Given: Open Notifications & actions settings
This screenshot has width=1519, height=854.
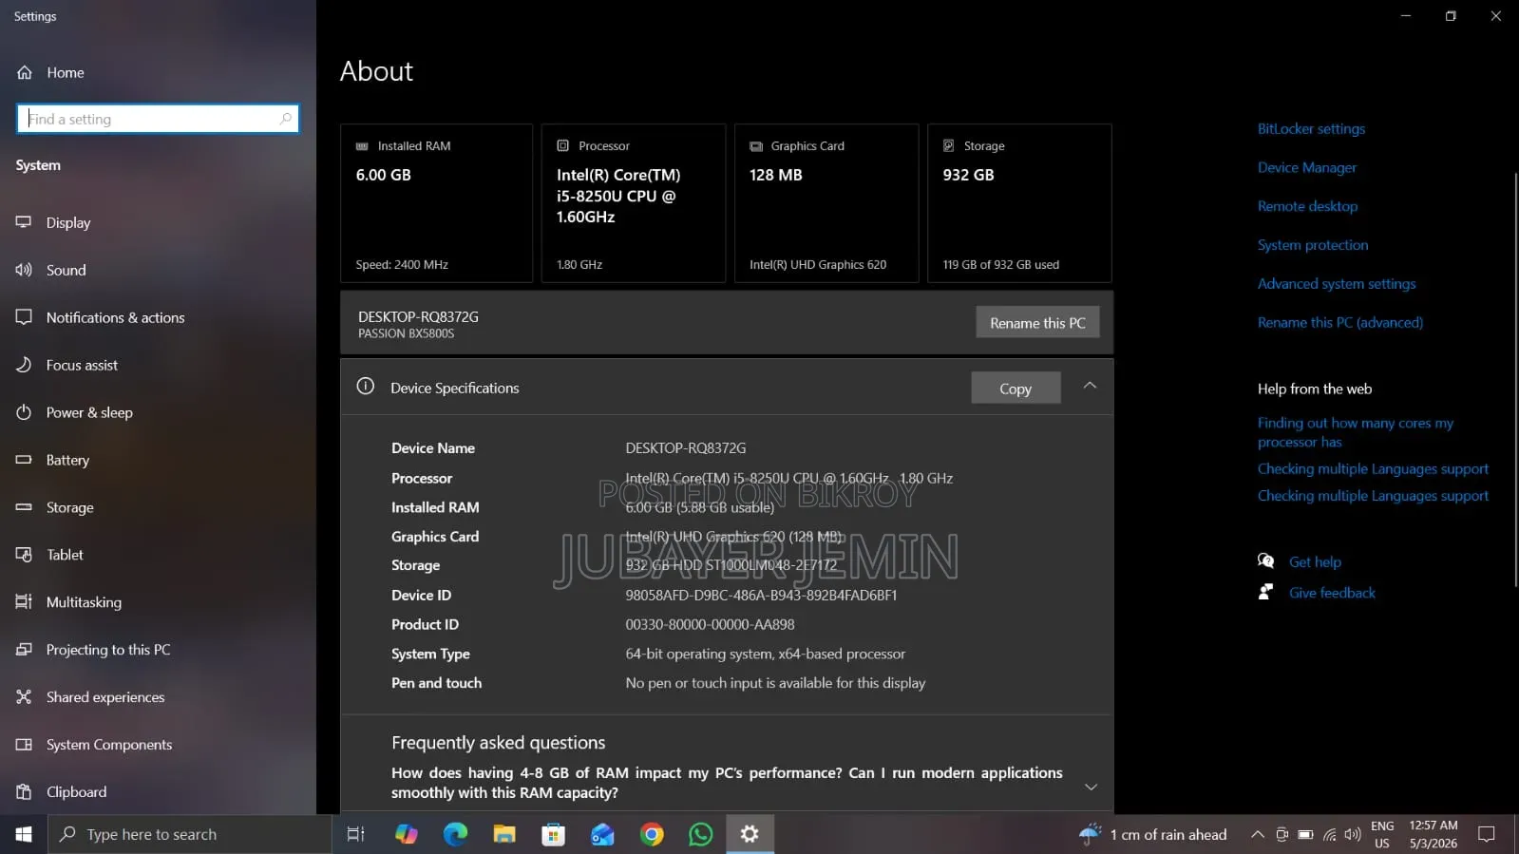Looking at the screenshot, I should click(115, 317).
